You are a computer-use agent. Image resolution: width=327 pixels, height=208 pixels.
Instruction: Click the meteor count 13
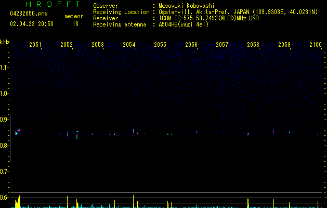[x=75, y=24]
